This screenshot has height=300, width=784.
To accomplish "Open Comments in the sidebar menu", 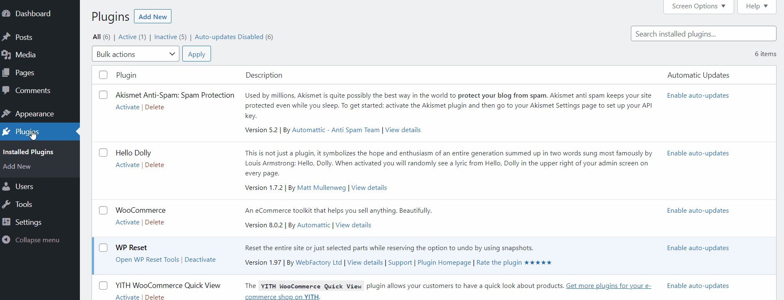I will (x=33, y=91).
